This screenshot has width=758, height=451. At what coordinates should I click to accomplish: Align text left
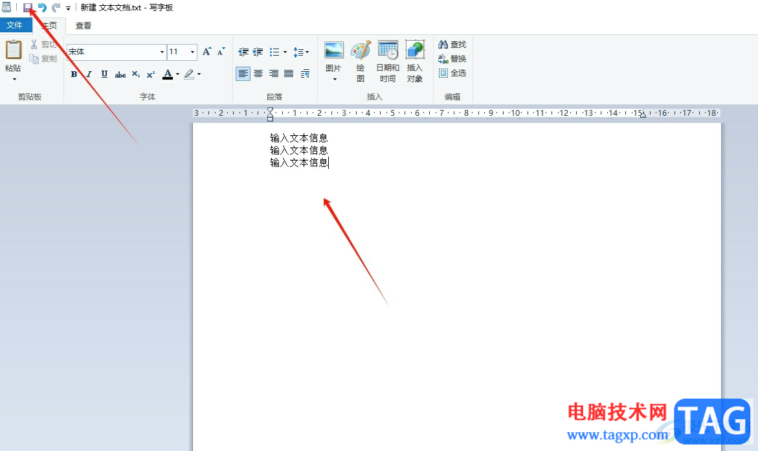pos(243,74)
